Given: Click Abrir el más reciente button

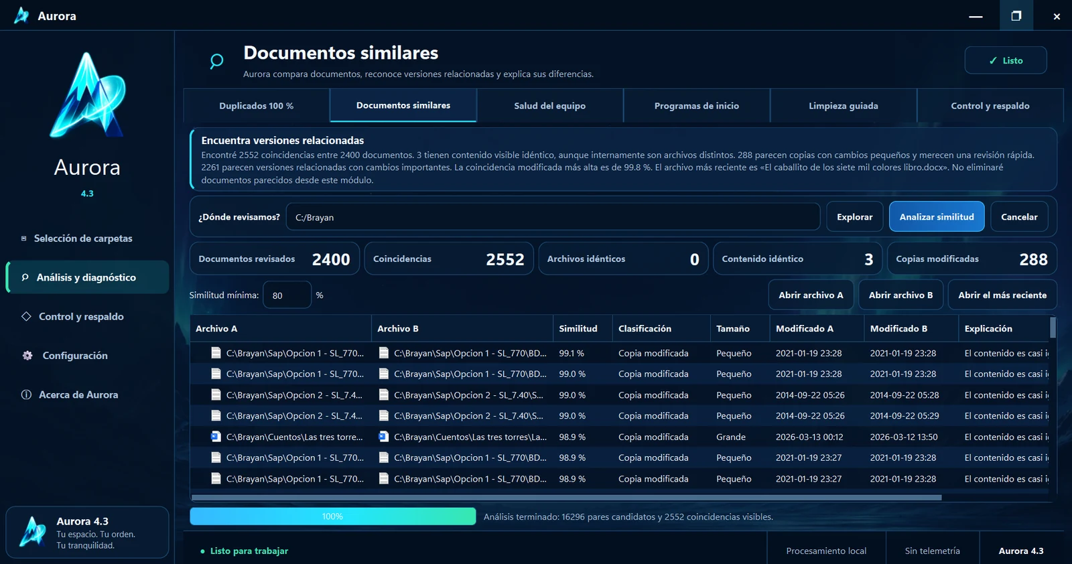Looking at the screenshot, I should click(x=1002, y=295).
